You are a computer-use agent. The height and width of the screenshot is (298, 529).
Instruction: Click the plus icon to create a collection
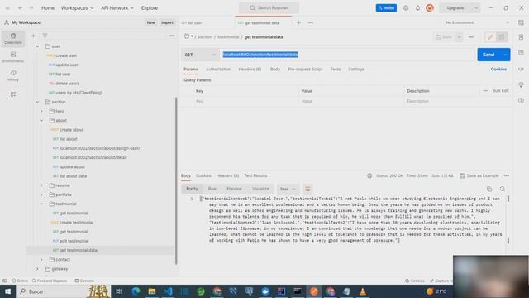[33, 36]
